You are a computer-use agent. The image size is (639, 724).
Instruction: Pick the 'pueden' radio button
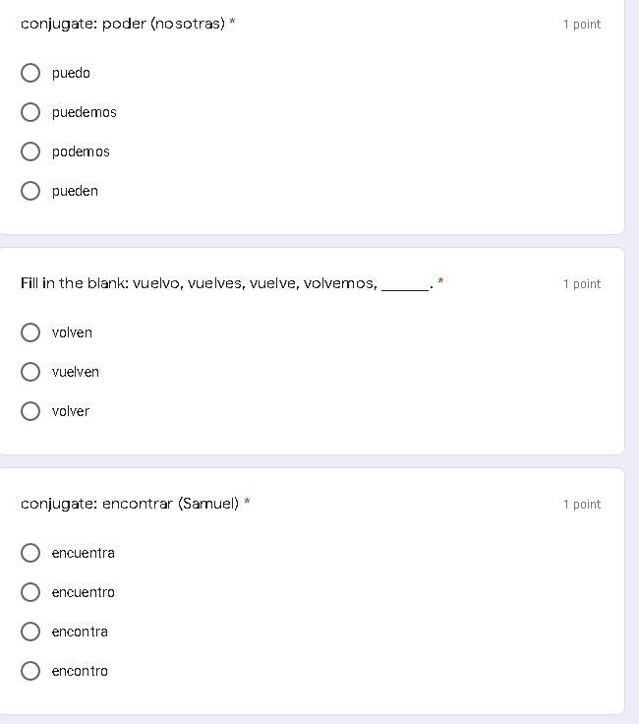30,191
